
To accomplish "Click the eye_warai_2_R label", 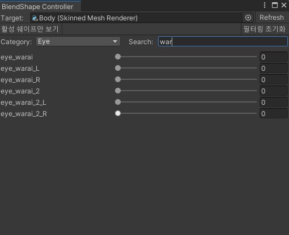I will pos(24,114).
